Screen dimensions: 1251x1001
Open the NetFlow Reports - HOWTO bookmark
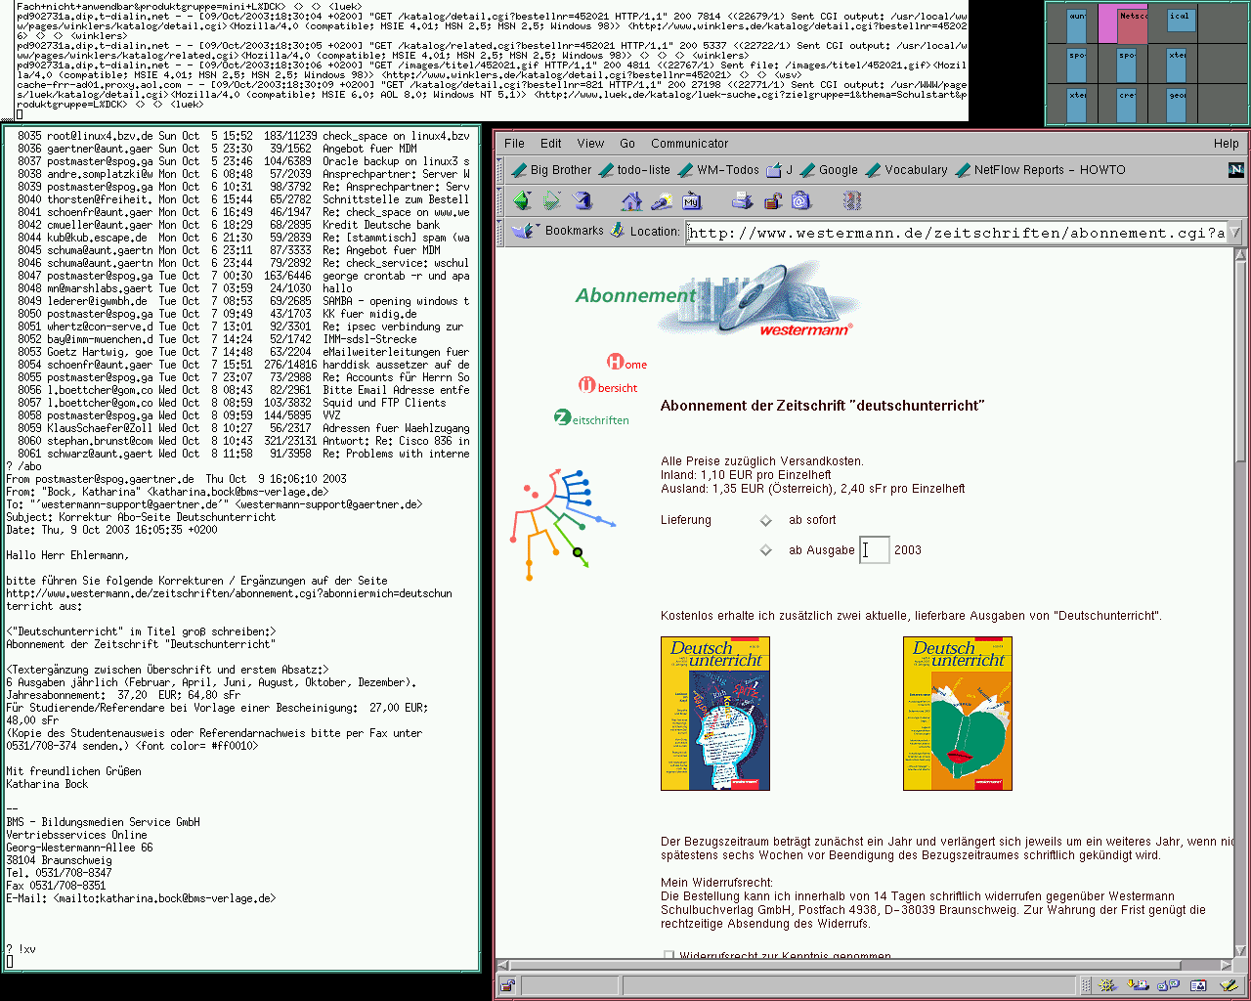tap(1041, 170)
